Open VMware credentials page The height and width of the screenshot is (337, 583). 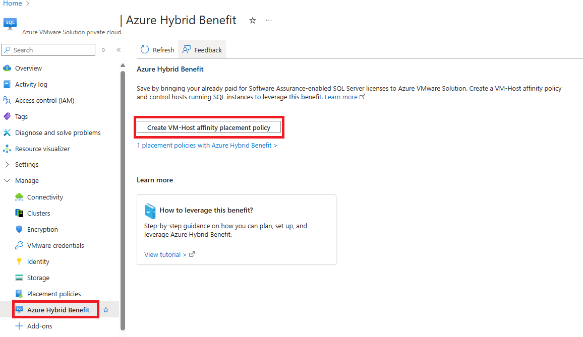pos(55,245)
